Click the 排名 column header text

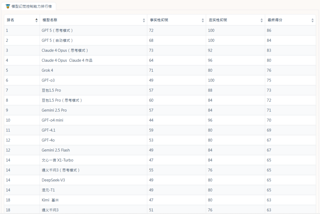(x=11, y=20)
